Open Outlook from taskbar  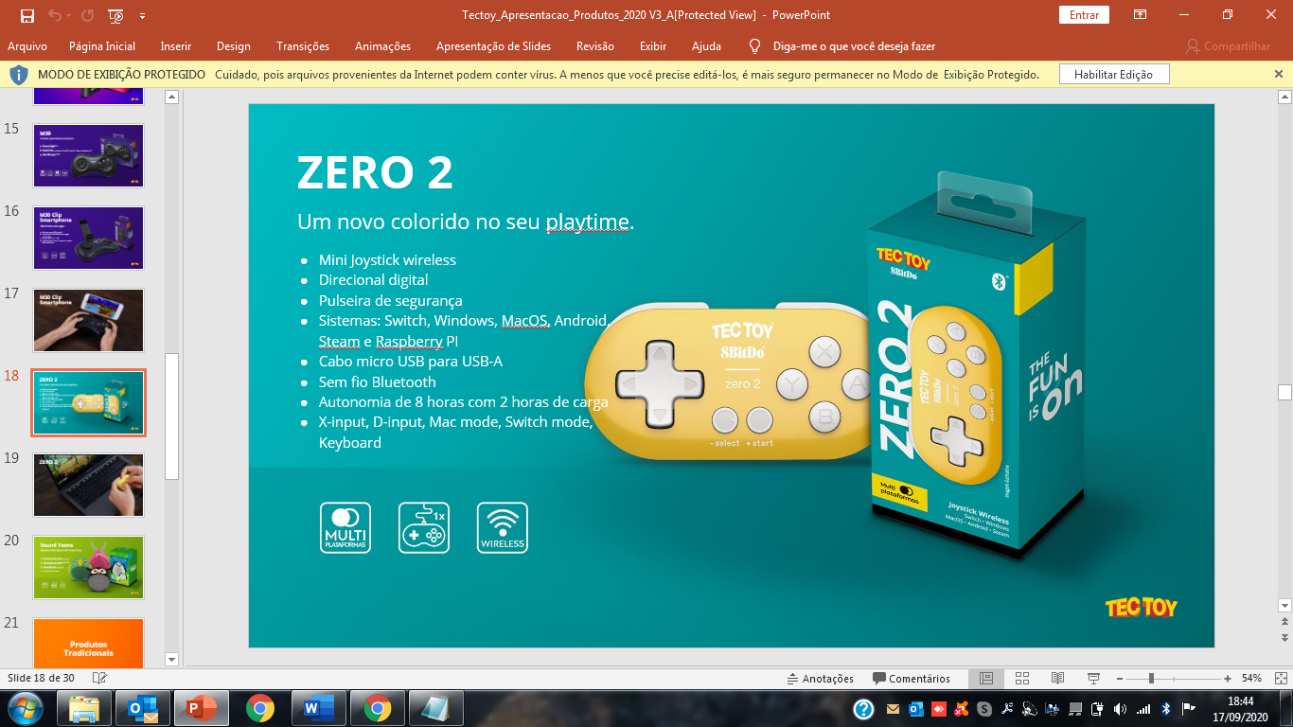pos(143,708)
